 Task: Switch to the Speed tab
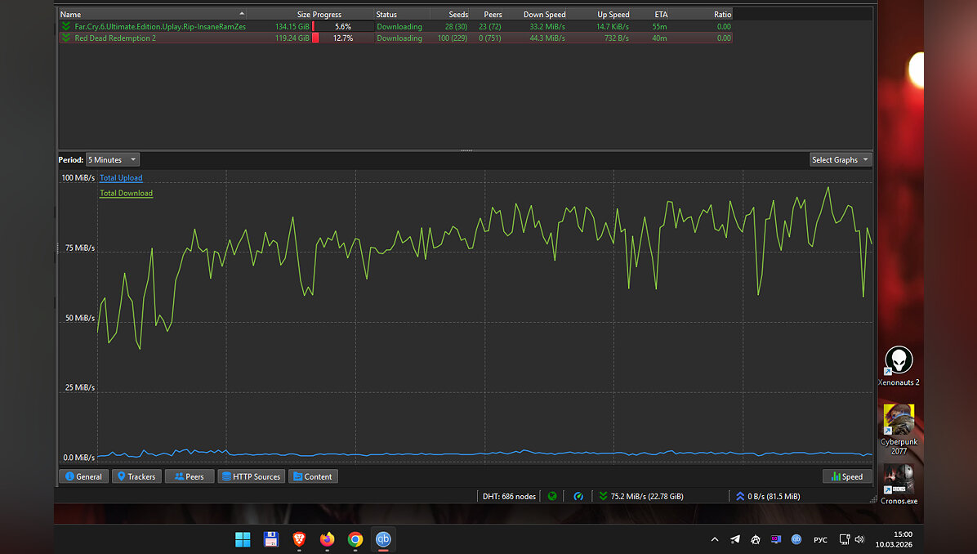click(847, 476)
